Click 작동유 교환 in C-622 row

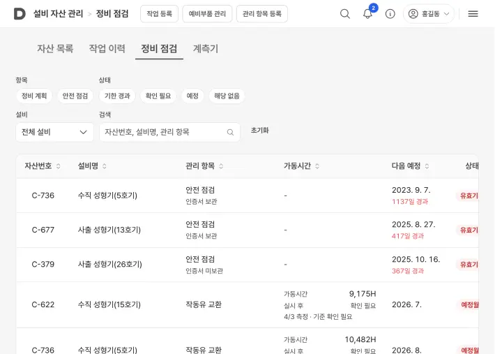coord(204,304)
